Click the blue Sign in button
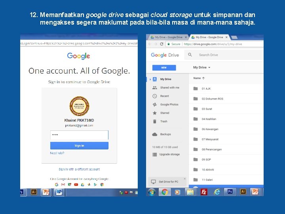285x214 pixels. click(79, 145)
